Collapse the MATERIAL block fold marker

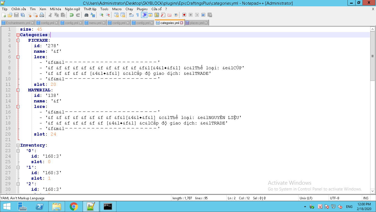(x=18, y=90)
